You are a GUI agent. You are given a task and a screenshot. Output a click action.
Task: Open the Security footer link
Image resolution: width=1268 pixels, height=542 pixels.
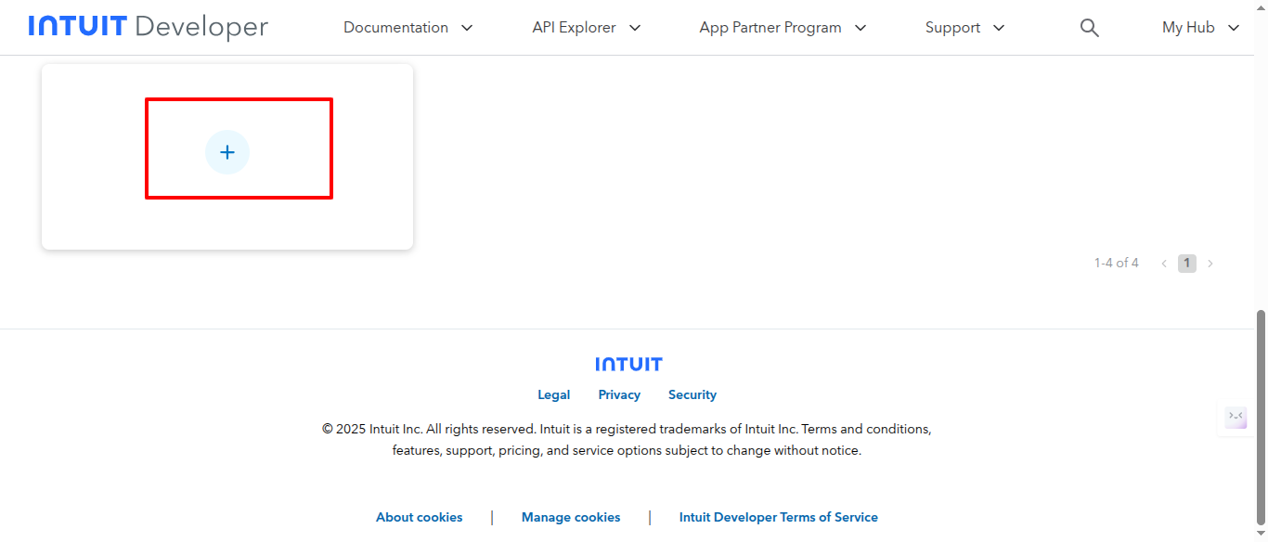pos(692,394)
